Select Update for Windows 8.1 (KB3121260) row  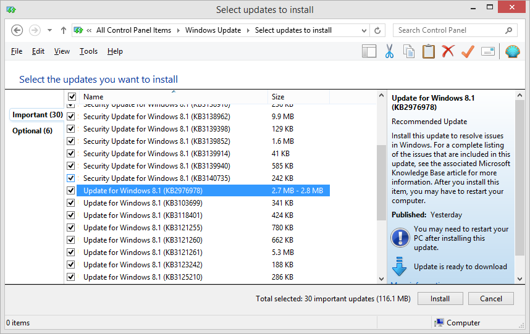203,240
